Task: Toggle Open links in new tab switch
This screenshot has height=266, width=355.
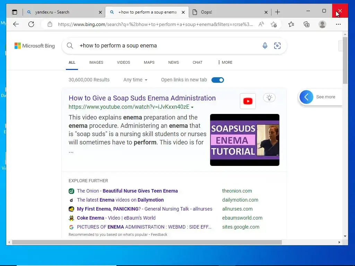Action: coord(218,80)
